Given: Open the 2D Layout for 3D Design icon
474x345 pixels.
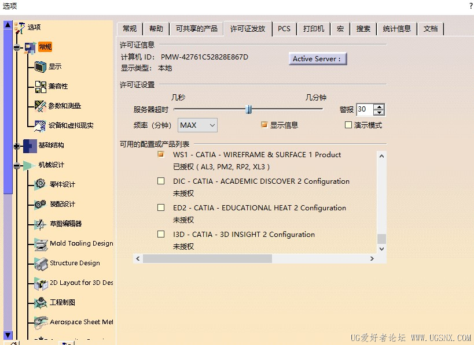Looking at the screenshot, I should [x=41, y=283].
